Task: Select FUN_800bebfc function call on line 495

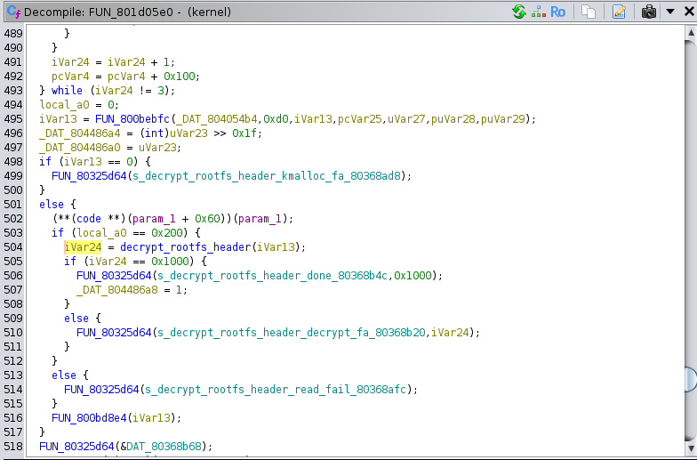Action: coord(132,119)
